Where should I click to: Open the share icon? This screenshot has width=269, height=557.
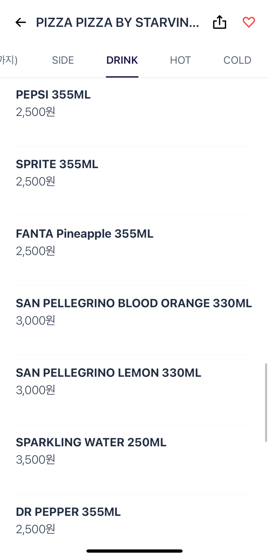tap(220, 22)
